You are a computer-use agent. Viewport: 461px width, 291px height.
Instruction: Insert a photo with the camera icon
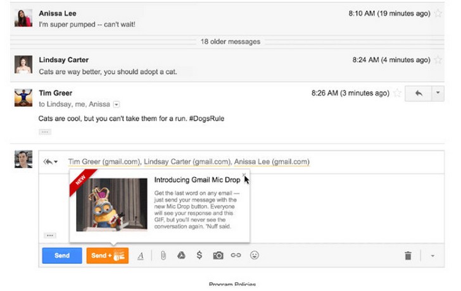pos(218,256)
